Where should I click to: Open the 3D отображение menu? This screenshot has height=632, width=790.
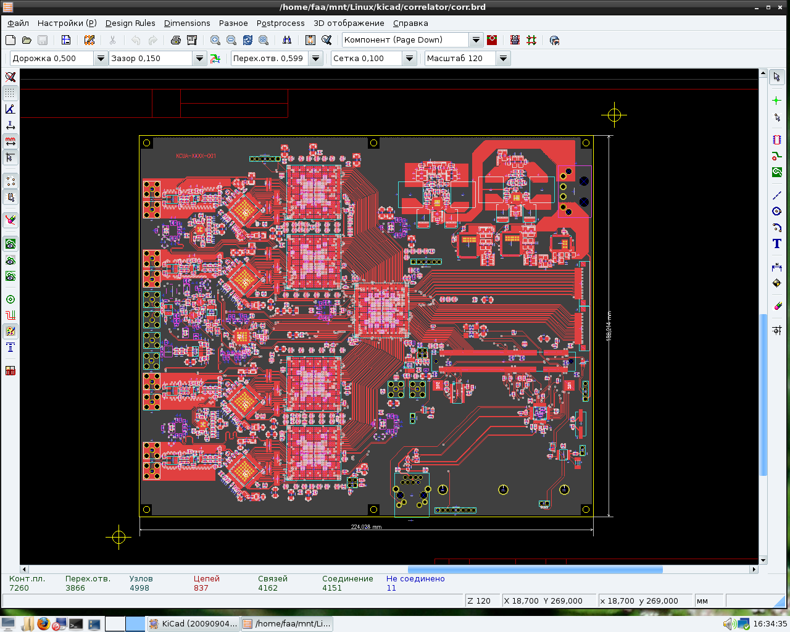pos(349,23)
